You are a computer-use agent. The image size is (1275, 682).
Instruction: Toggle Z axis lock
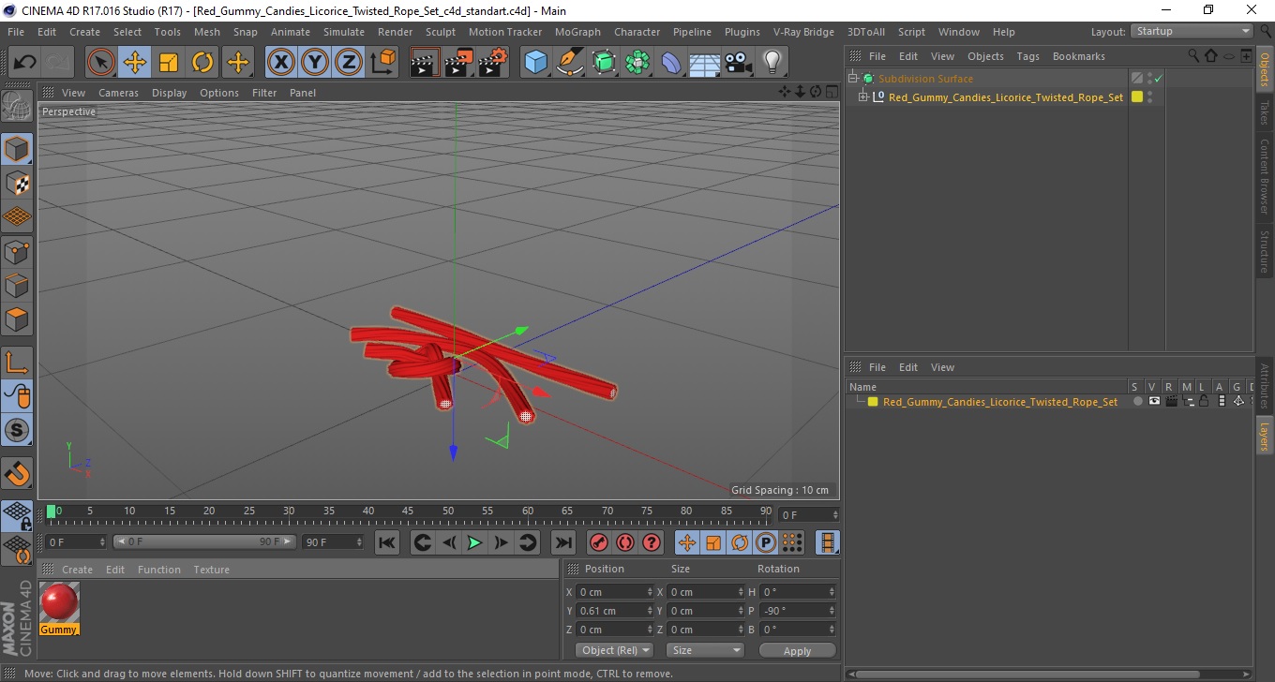(349, 63)
